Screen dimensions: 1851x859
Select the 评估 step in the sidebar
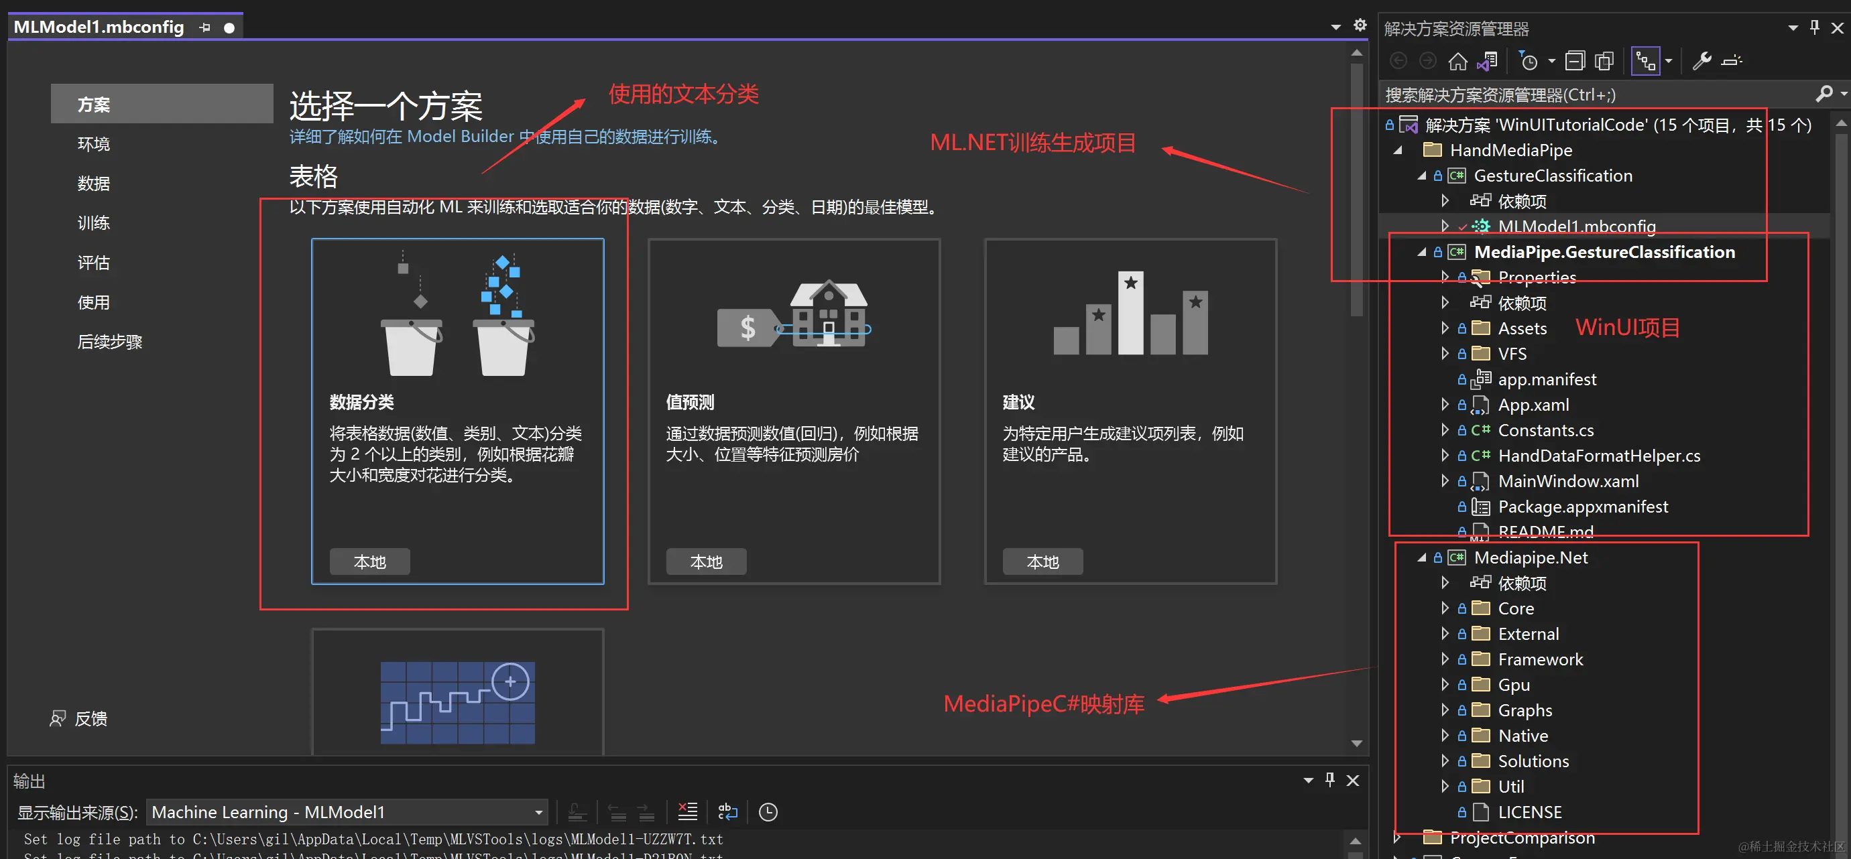click(x=93, y=263)
